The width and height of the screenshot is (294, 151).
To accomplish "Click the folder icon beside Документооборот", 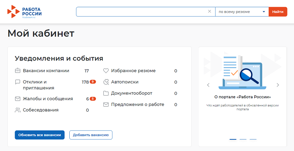I will coord(106,93).
